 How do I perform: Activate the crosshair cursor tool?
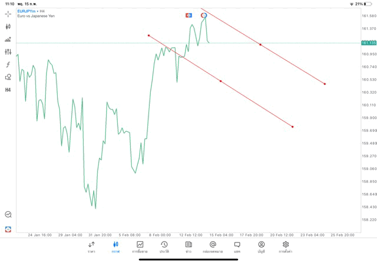8,14
